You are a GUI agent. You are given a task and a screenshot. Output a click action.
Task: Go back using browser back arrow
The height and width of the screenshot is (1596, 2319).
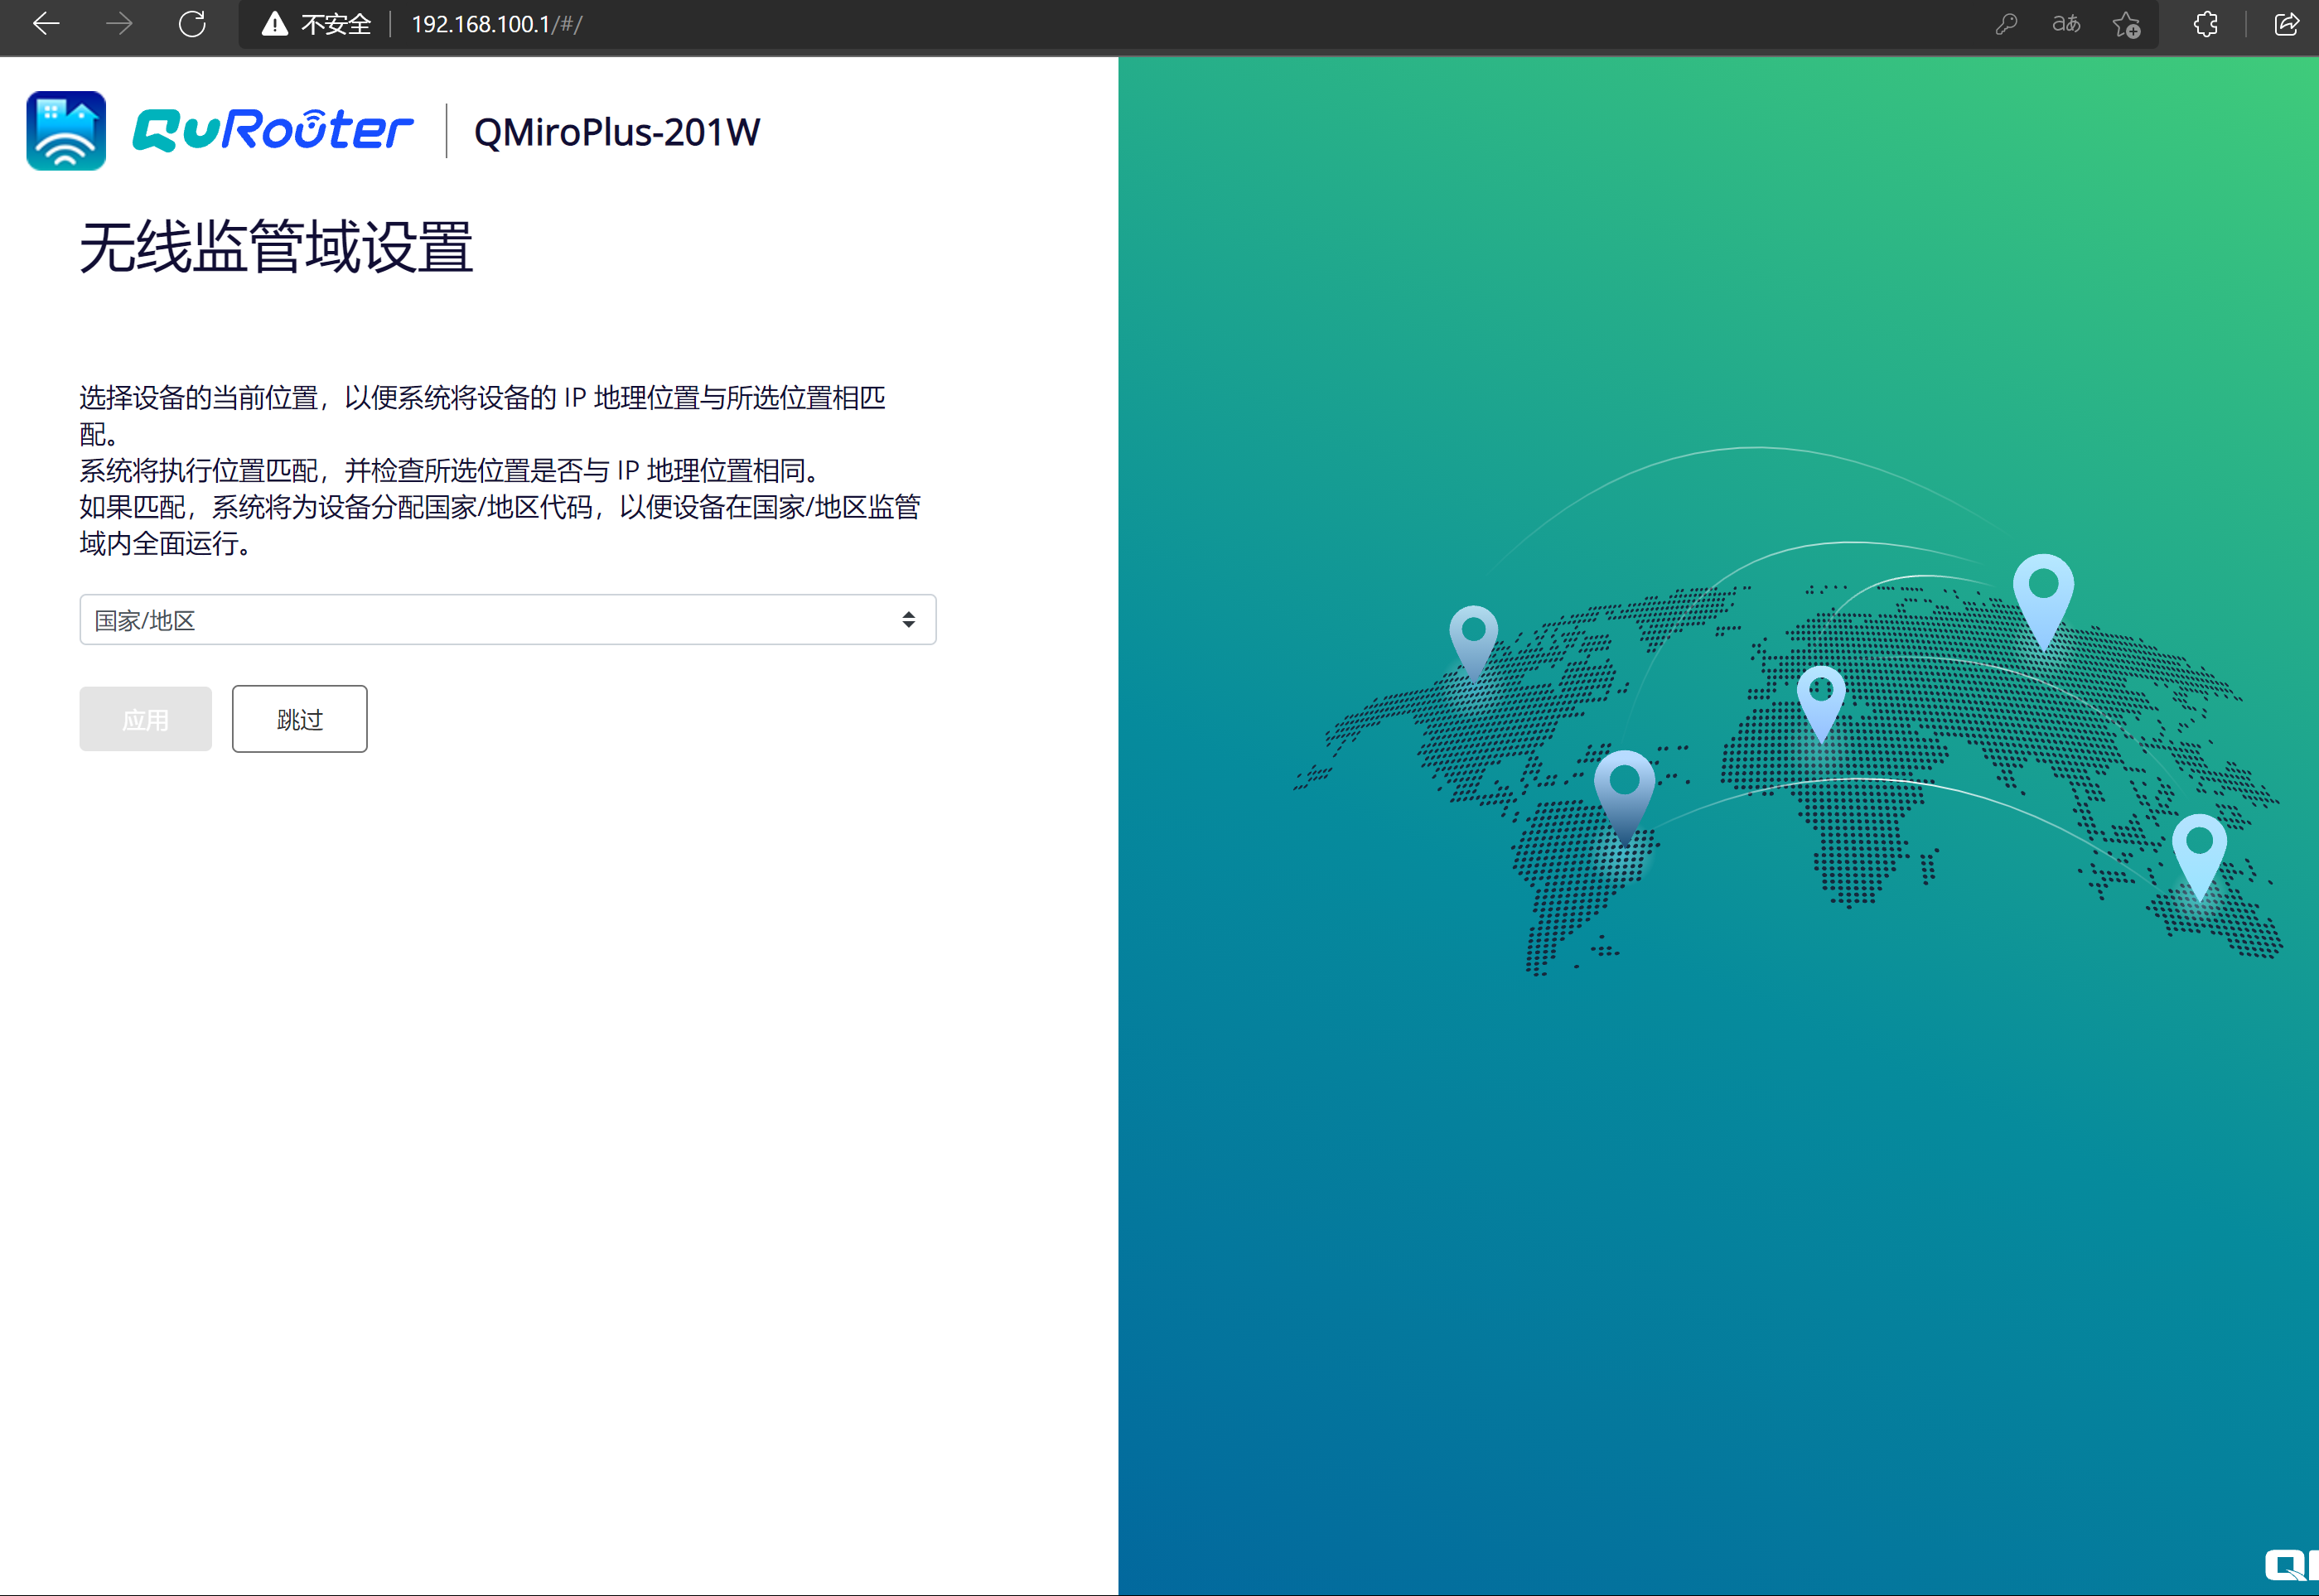point(46,24)
